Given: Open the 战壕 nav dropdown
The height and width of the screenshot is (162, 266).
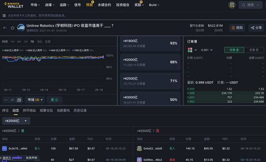Looking at the screenshot, I should (x=50, y=5).
